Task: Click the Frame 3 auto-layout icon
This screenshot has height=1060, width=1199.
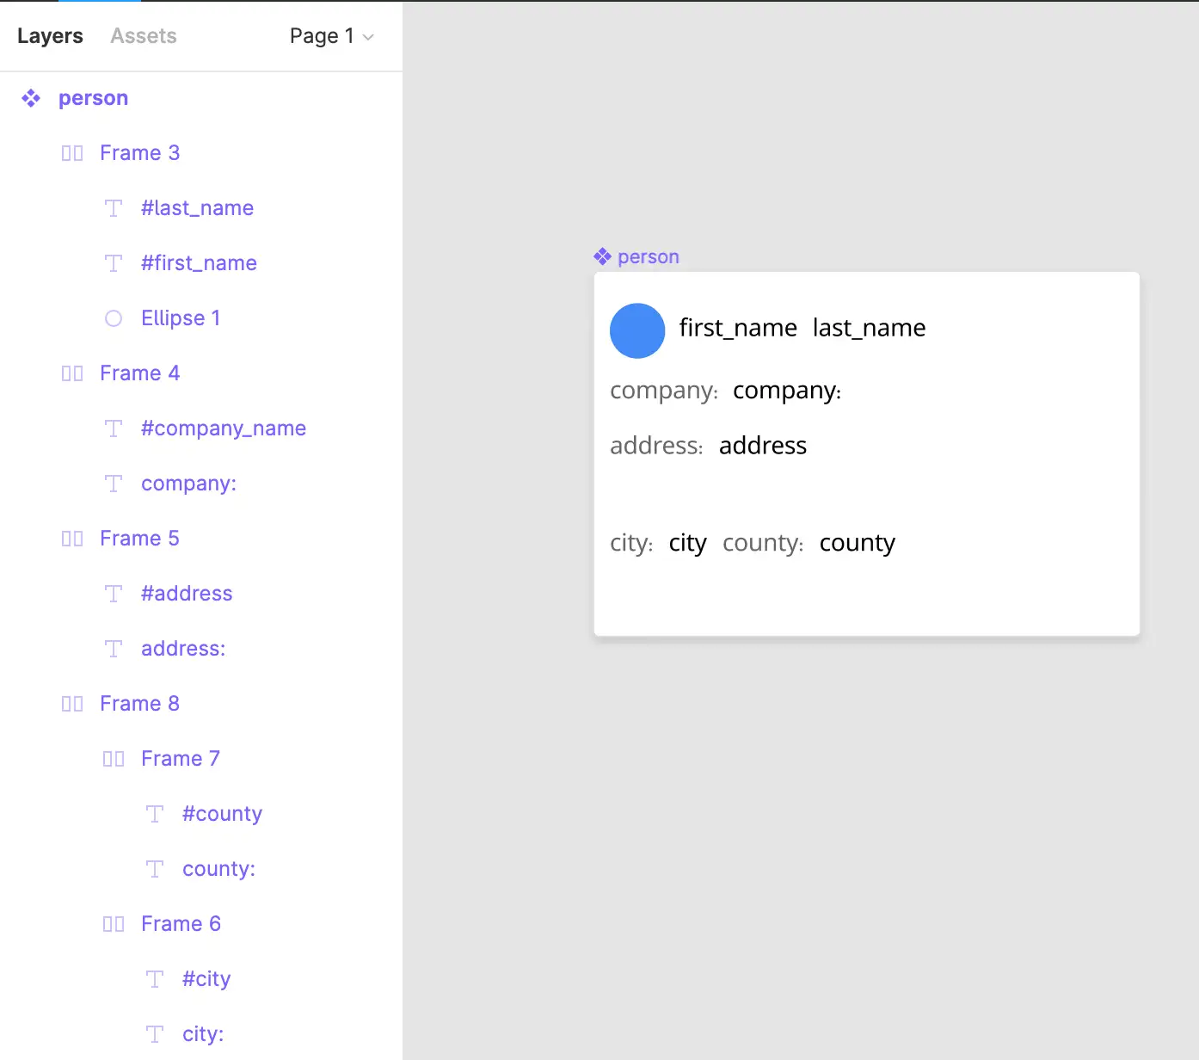Action: [x=72, y=153]
